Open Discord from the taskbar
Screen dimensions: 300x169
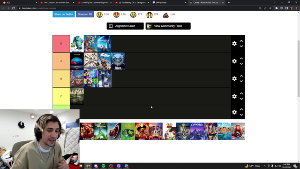(x=96, y=166)
